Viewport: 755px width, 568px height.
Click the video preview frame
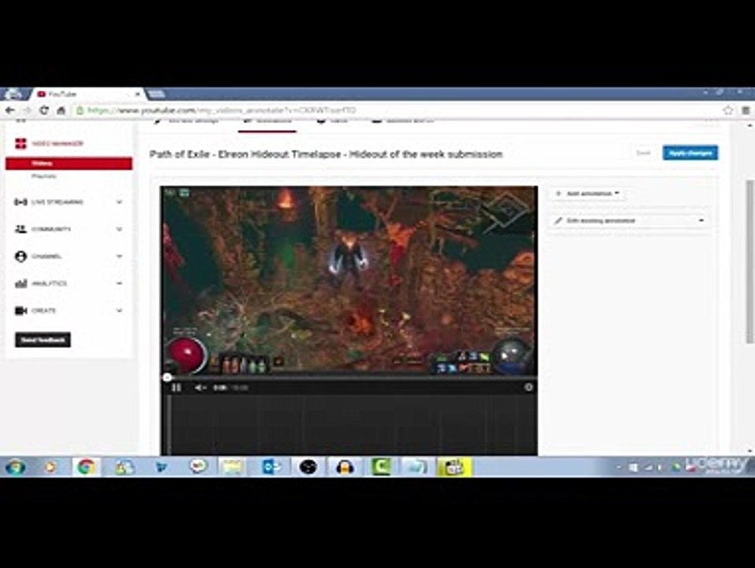pos(349,280)
